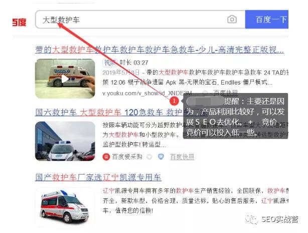Click the search input field with 大型救护车
Image resolution: width=308 pixels, height=233 pixels.
click(x=140, y=19)
